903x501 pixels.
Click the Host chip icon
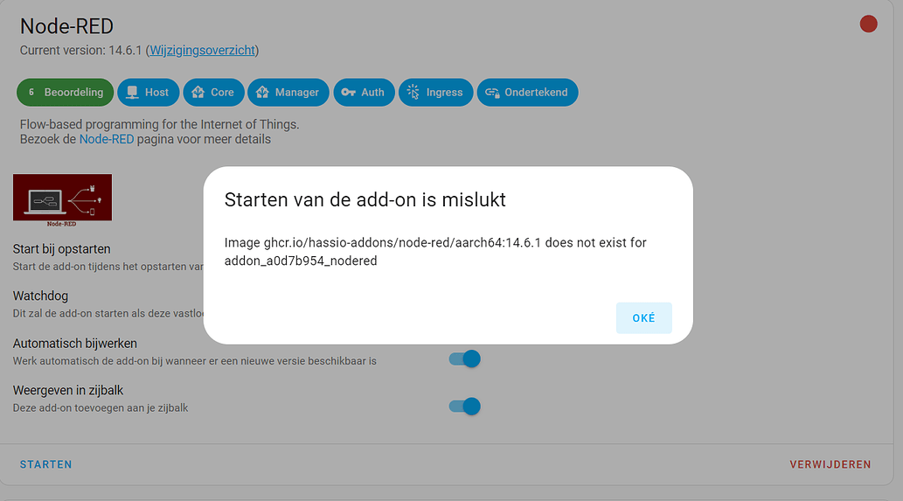pos(132,92)
